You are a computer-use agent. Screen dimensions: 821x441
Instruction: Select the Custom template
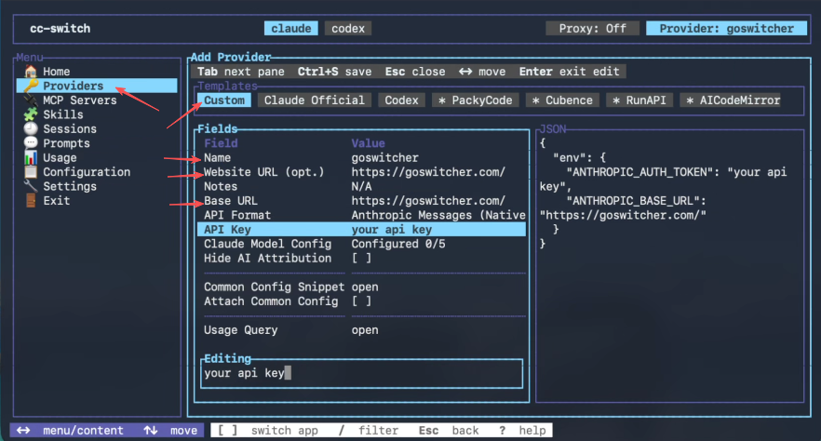pos(224,100)
